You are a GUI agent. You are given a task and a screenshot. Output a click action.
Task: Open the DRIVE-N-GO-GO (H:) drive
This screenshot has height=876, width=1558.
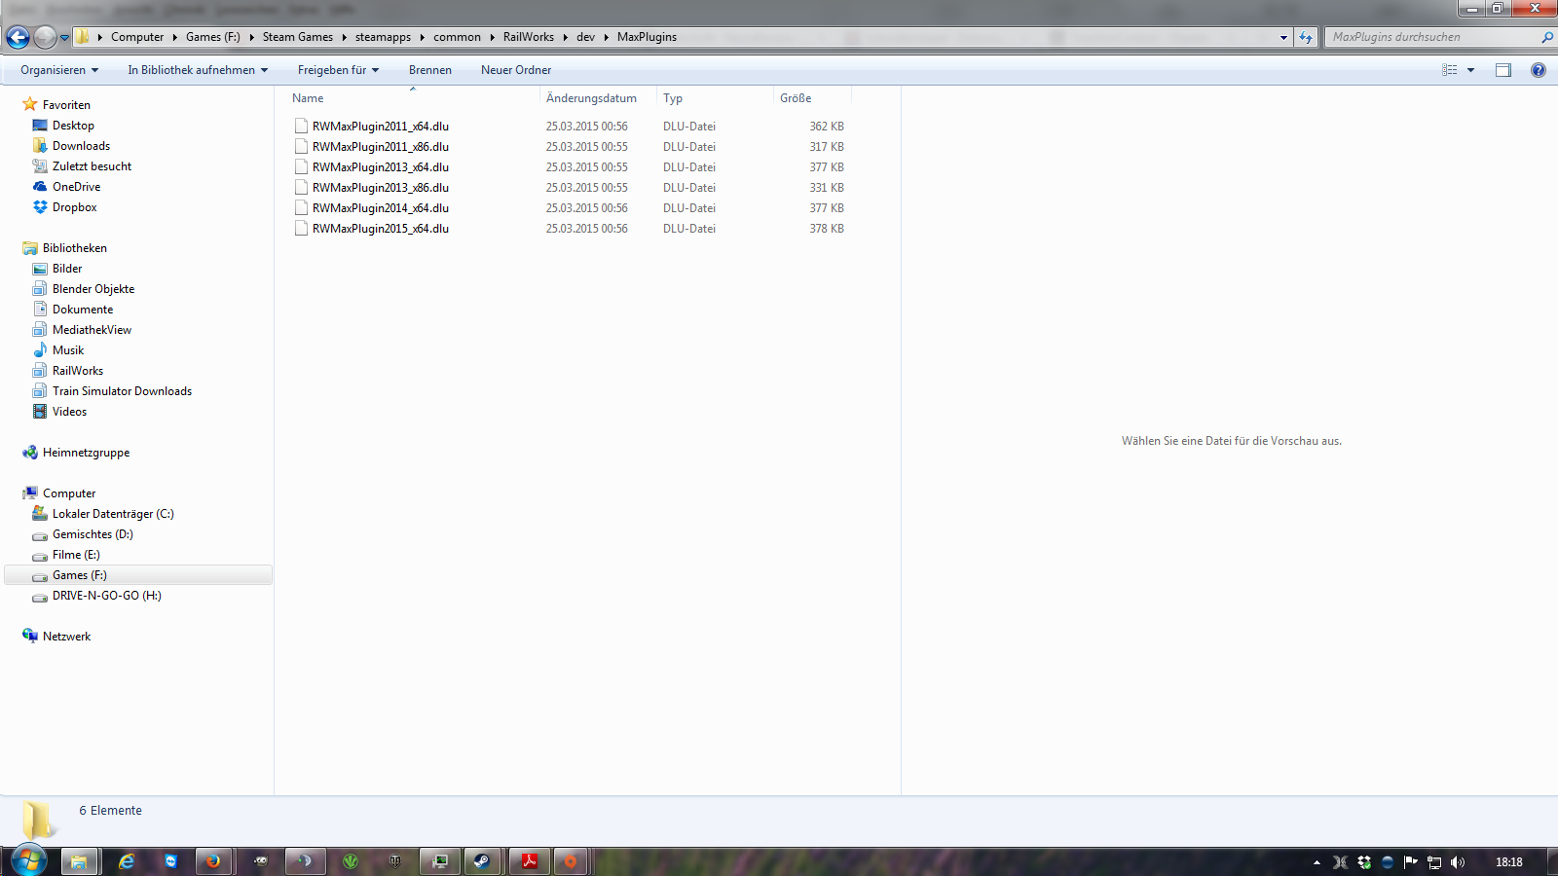[107, 596]
